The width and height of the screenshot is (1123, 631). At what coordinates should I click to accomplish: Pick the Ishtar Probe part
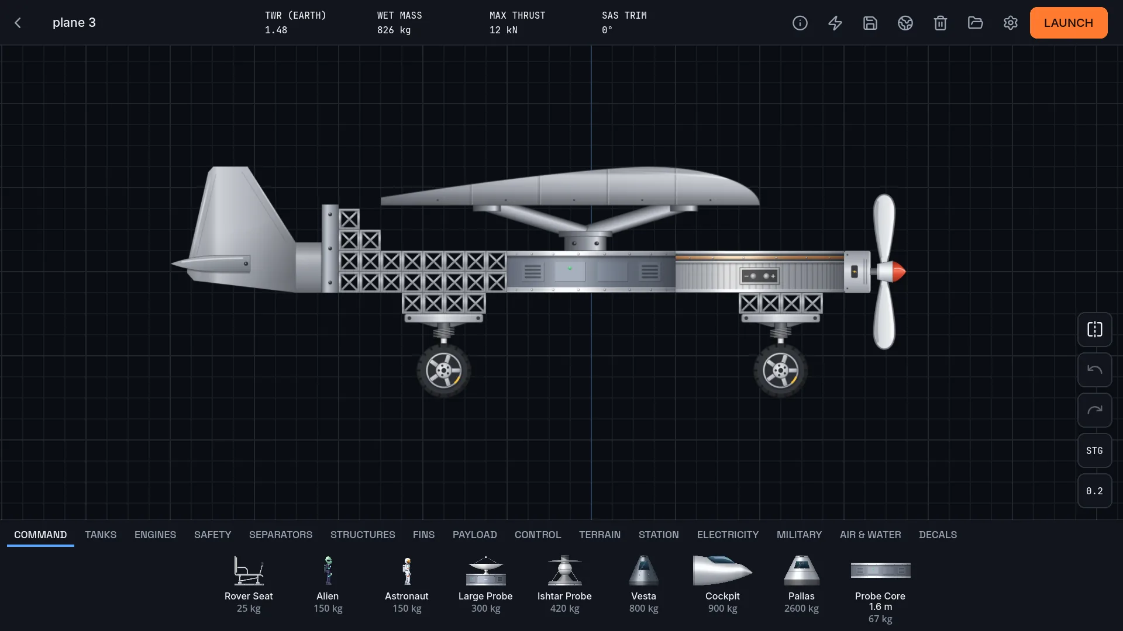[x=564, y=584]
